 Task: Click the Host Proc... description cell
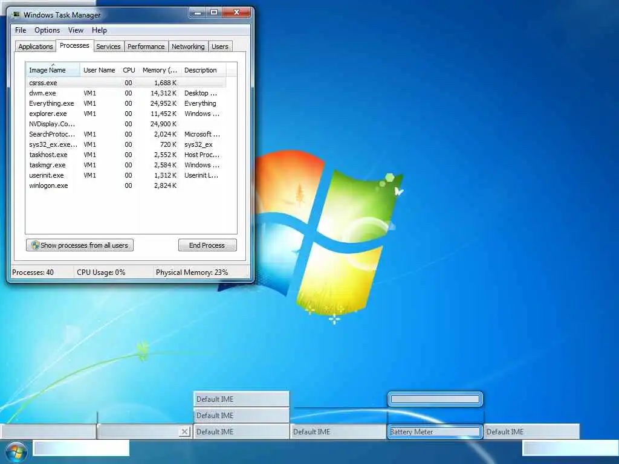click(202, 155)
